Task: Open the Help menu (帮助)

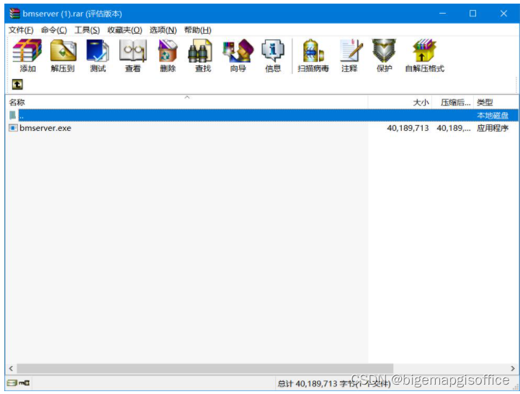Action: 197,30
